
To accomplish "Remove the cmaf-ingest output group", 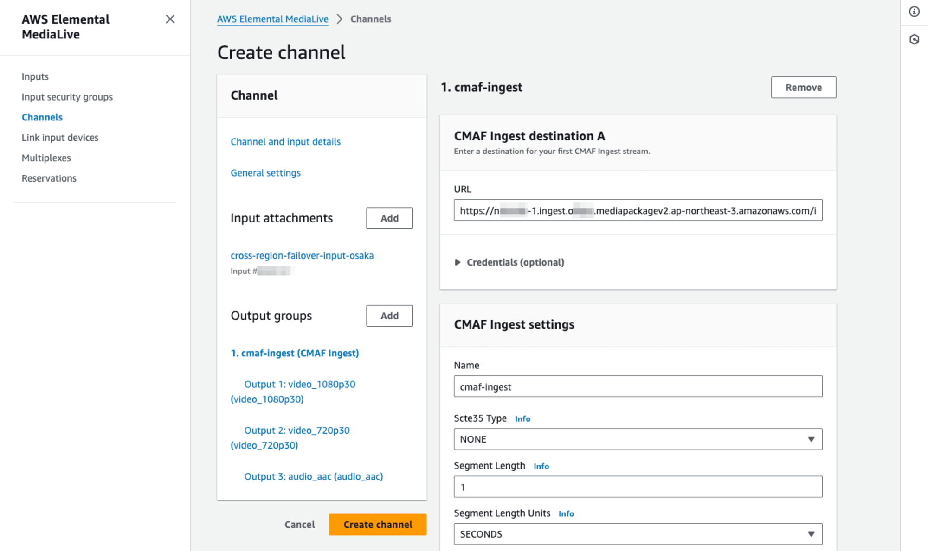I will tap(804, 88).
